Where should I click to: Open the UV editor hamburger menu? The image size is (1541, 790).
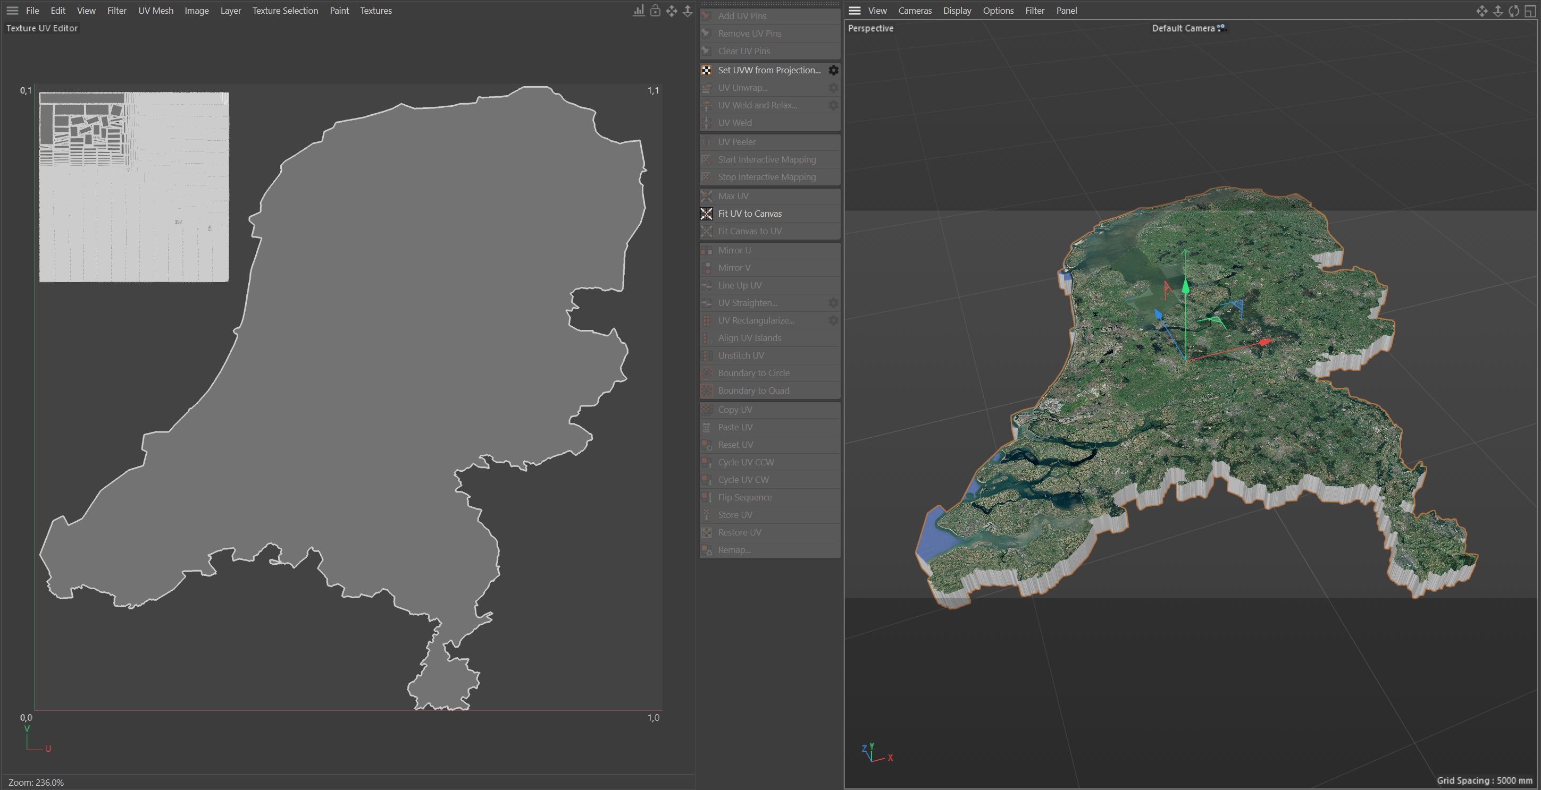(12, 11)
